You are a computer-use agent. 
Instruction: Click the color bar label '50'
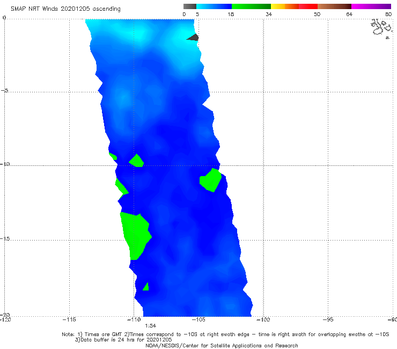pos(317,14)
